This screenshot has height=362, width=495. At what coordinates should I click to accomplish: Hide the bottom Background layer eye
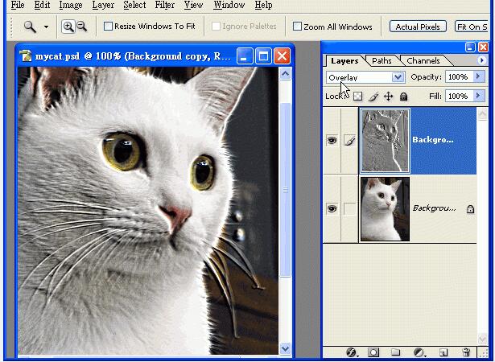pos(332,208)
